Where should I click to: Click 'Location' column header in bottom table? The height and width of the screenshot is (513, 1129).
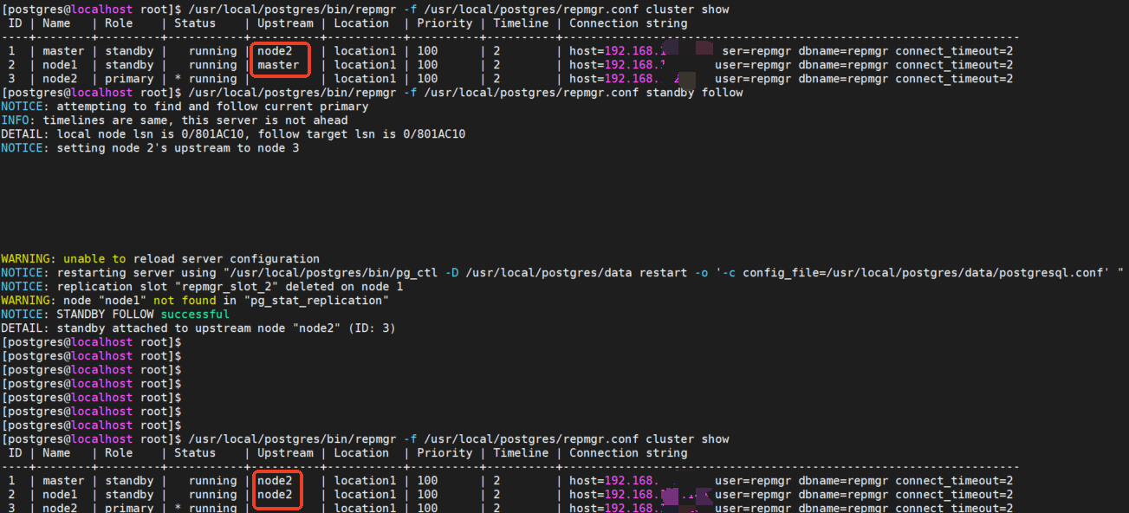point(361,453)
